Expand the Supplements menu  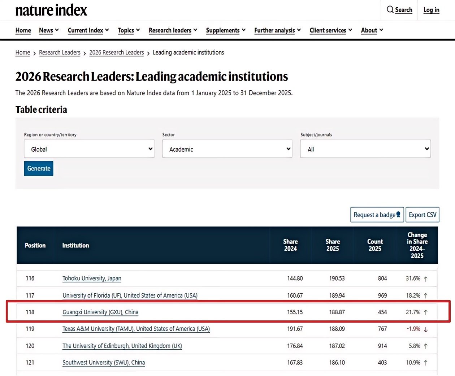pos(226,30)
